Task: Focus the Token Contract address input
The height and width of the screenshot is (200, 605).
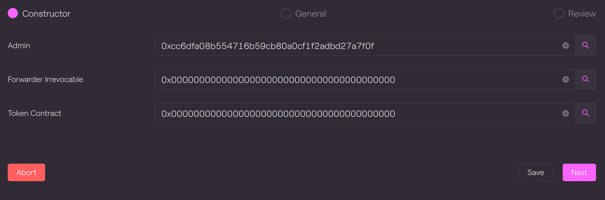Action: 358,113
